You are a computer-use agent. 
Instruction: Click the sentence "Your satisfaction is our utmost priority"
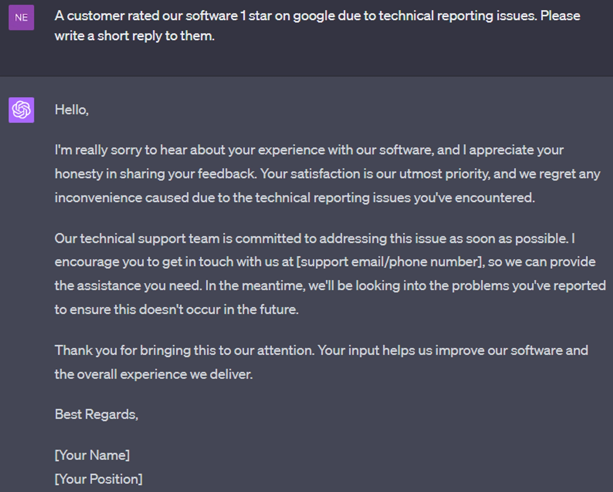(x=375, y=174)
